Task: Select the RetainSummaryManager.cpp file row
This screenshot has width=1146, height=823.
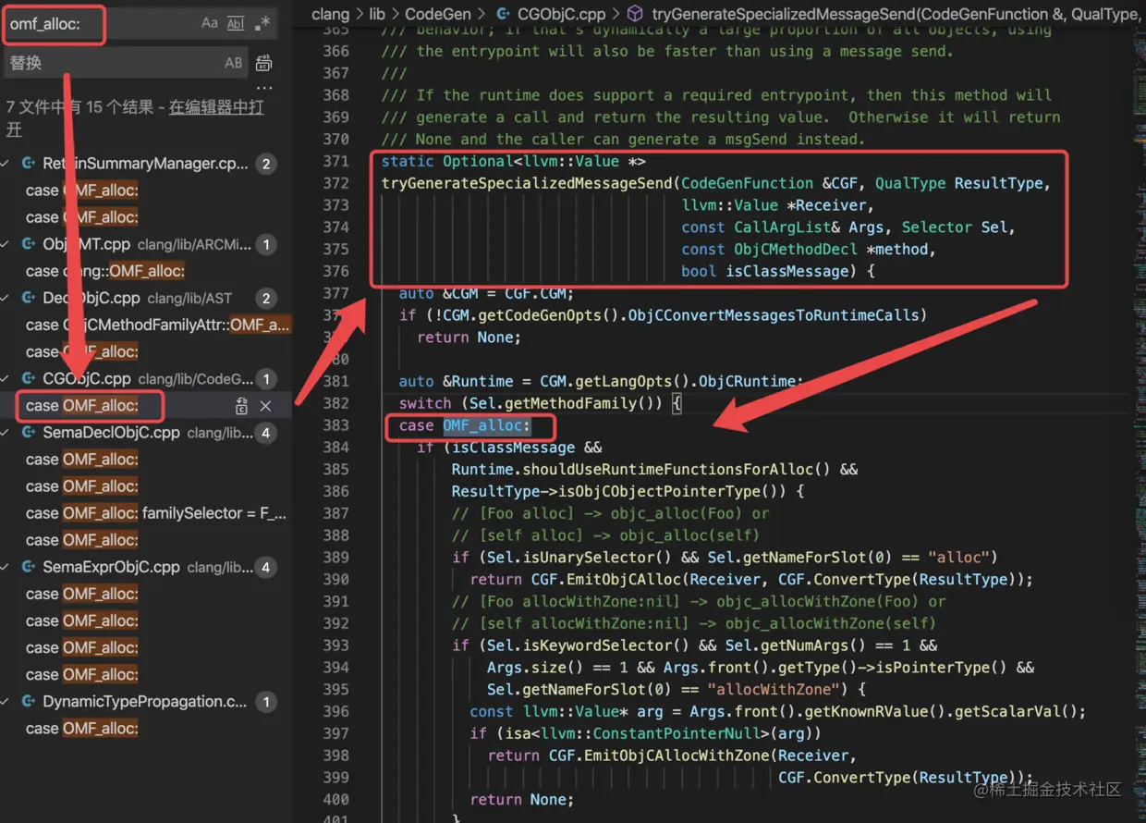Action: 146,164
